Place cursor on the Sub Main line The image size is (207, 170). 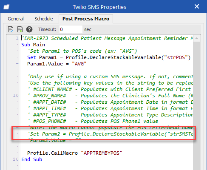[33, 45]
